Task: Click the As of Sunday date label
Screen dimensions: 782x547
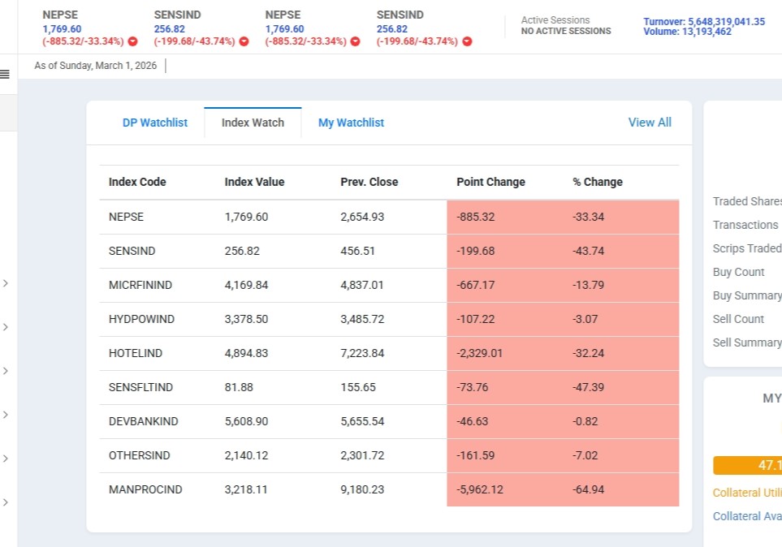Action: [95, 66]
